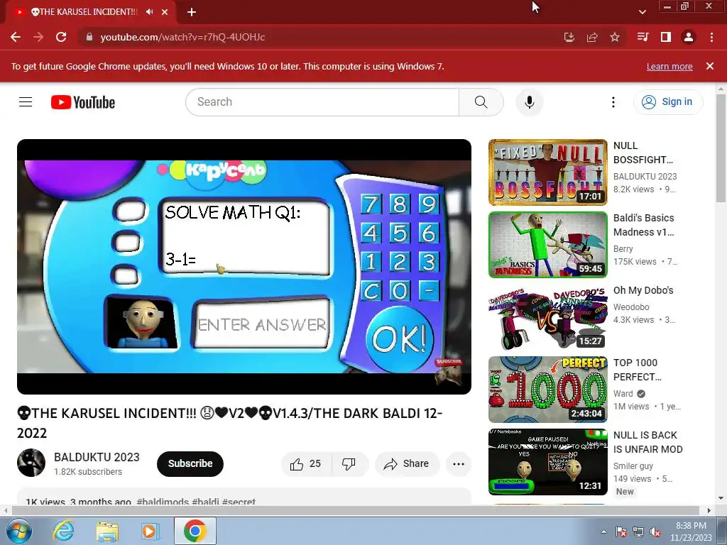Click into the YouTube search field

coord(322,102)
